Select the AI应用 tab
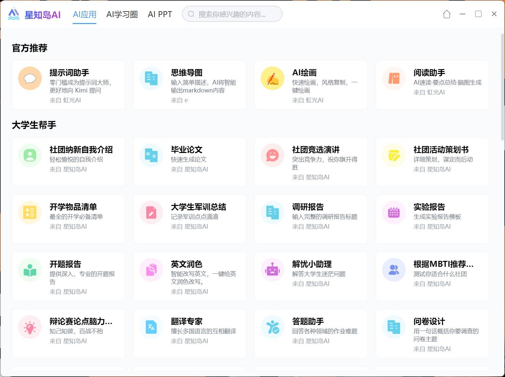505x377 pixels. click(x=84, y=14)
